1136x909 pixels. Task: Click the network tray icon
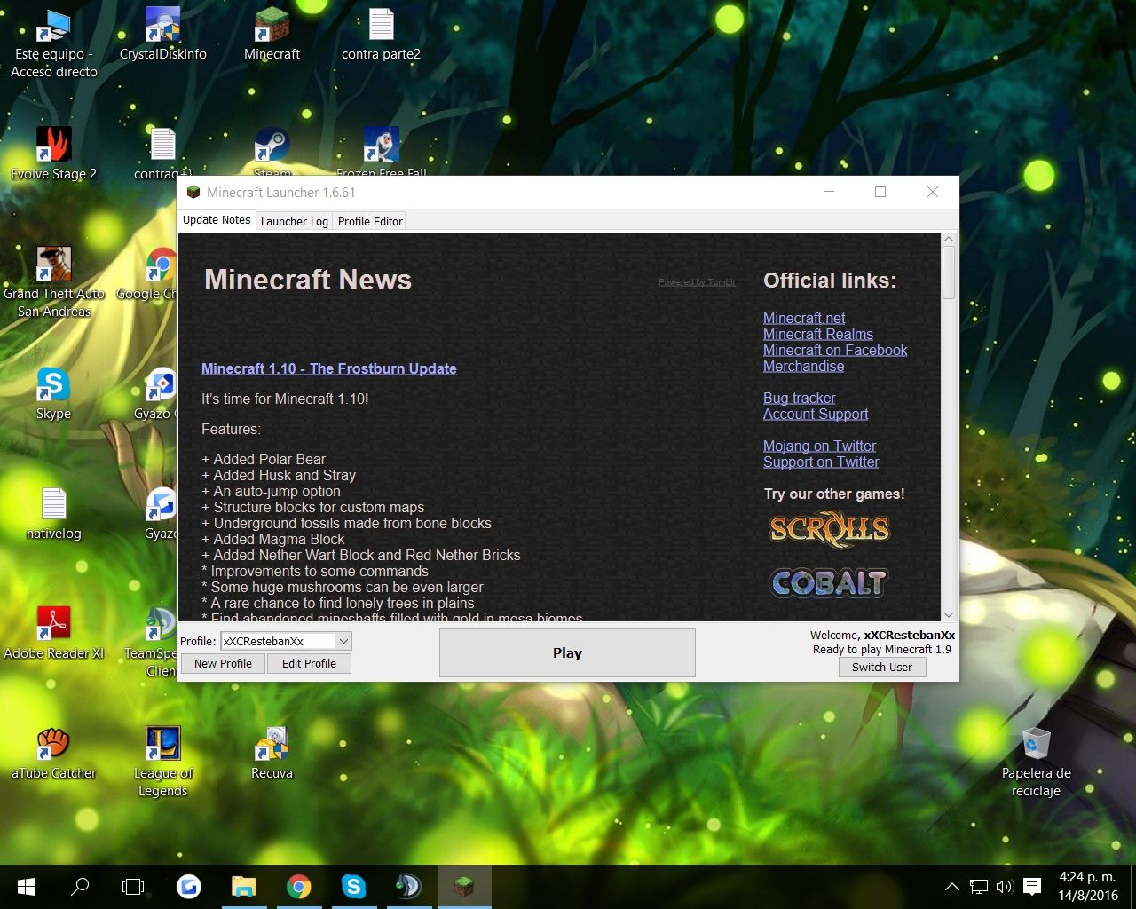pyautogui.click(x=978, y=887)
